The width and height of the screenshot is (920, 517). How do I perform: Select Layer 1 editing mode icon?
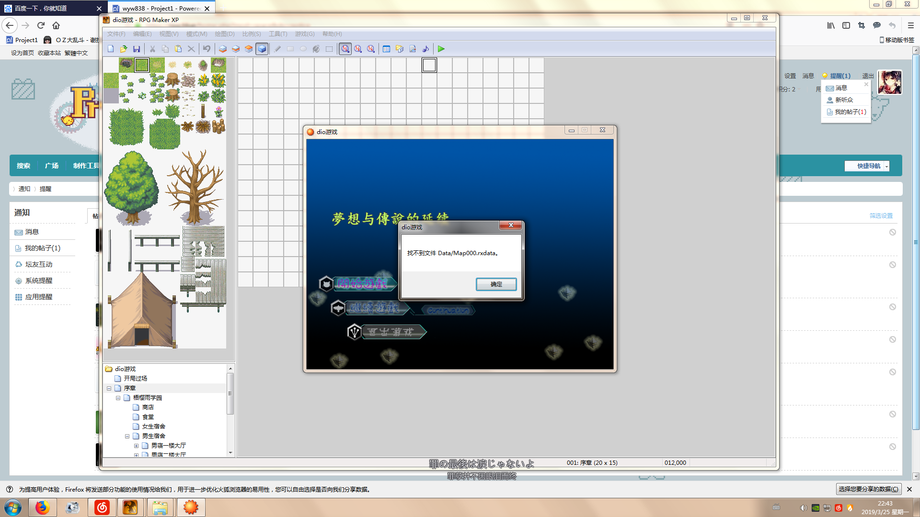pos(223,49)
